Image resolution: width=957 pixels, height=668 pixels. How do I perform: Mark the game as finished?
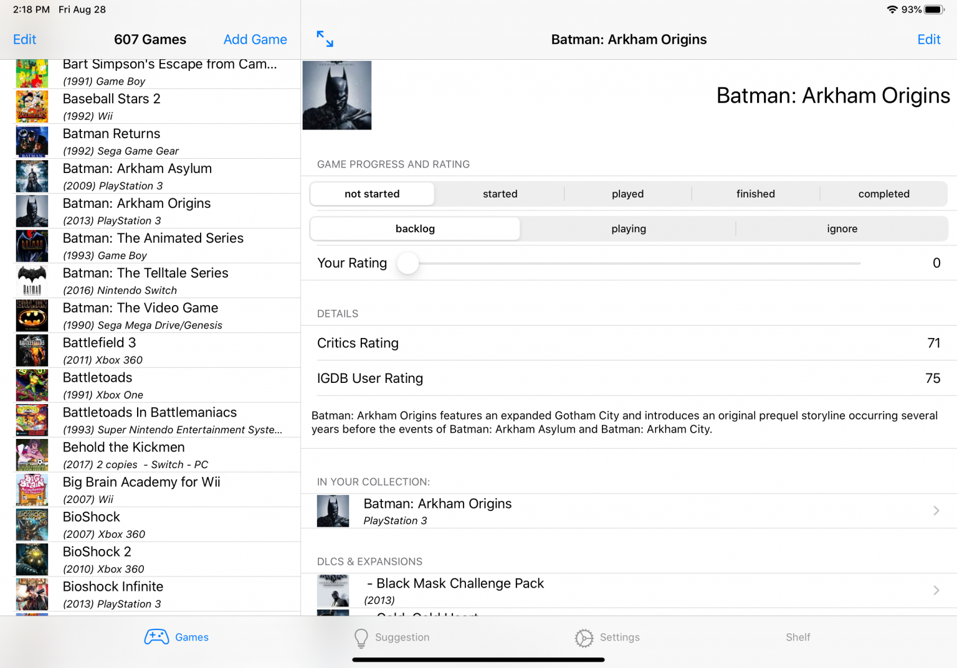755,194
